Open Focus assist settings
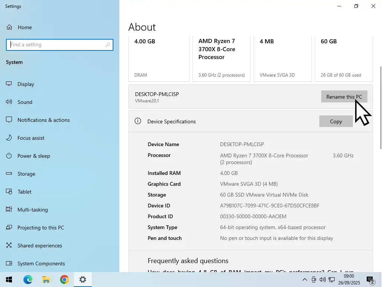Screen dimensions: 382x287 [x=31, y=138]
